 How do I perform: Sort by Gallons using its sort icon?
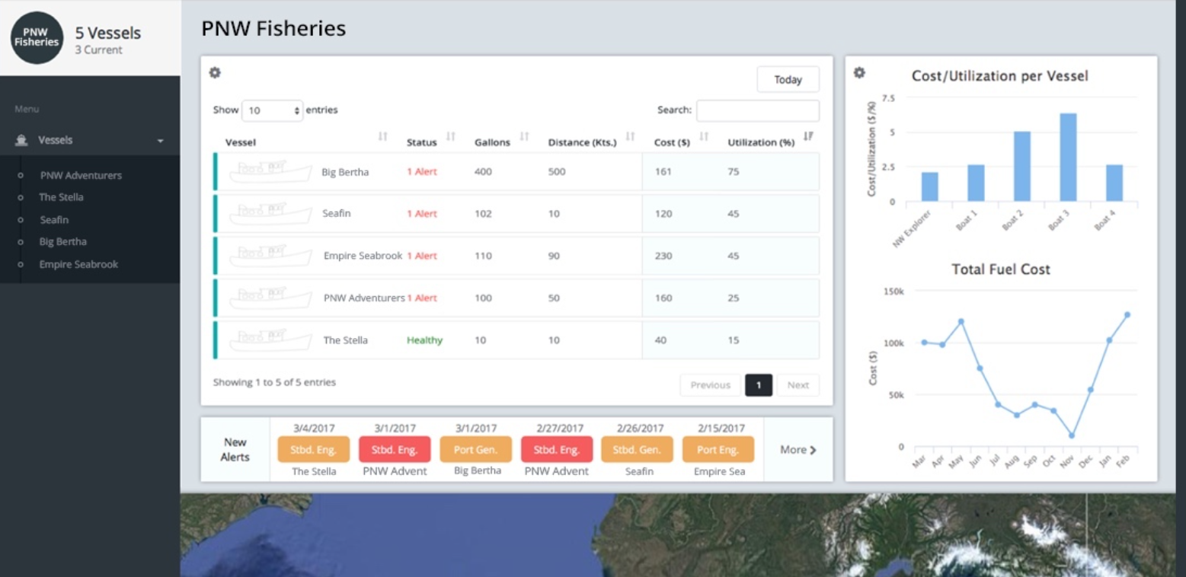point(524,137)
